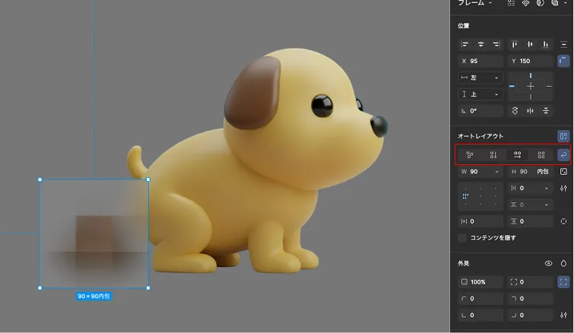Click the align left icon
The height and width of the screenshot is (333, 574).
pos(465,44)
